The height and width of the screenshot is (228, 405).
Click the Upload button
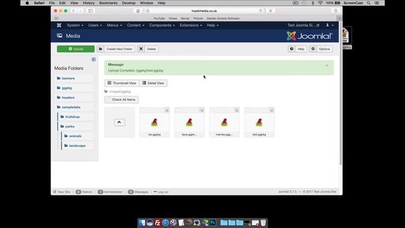76,49
